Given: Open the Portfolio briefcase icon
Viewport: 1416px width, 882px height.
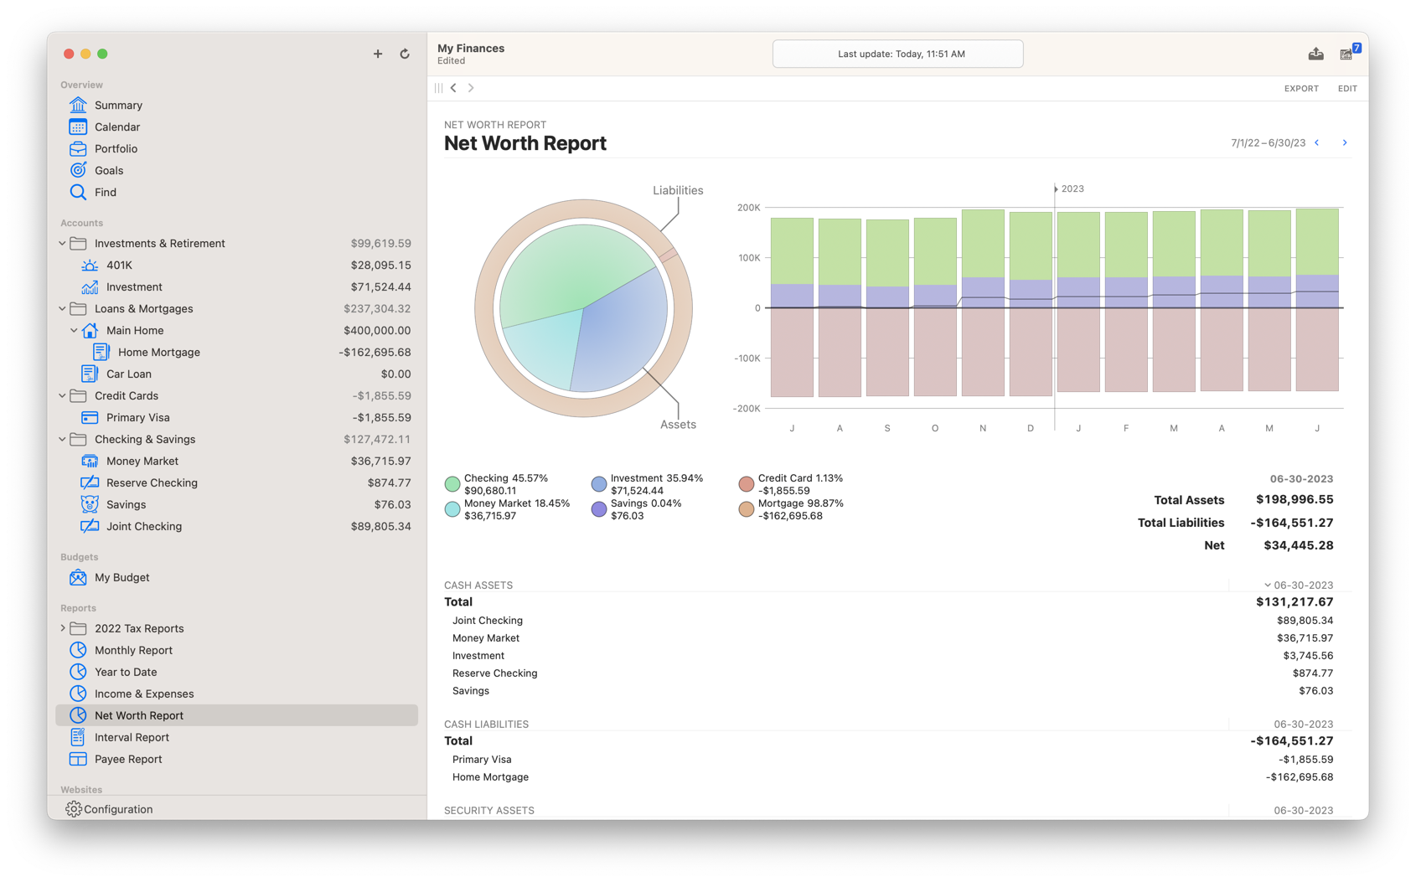Looking at the screenshot, I should tap(78, 148).
